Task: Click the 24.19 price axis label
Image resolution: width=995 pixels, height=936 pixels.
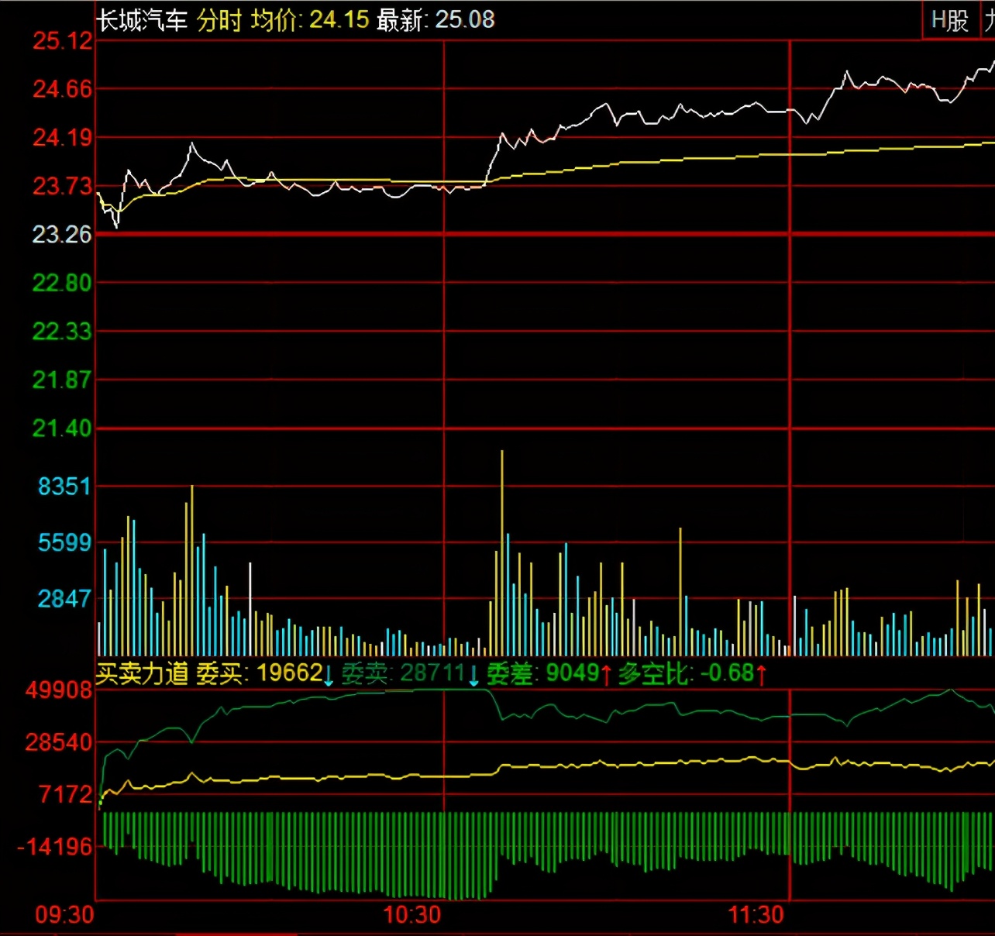Action: click(62, 138)
